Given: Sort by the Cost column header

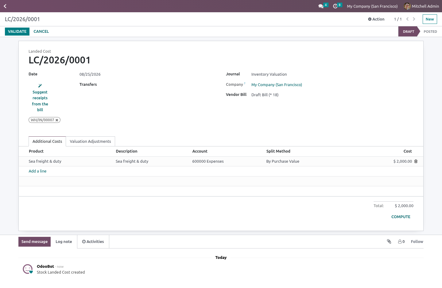Looking at the screenshot, I should 408,151.
